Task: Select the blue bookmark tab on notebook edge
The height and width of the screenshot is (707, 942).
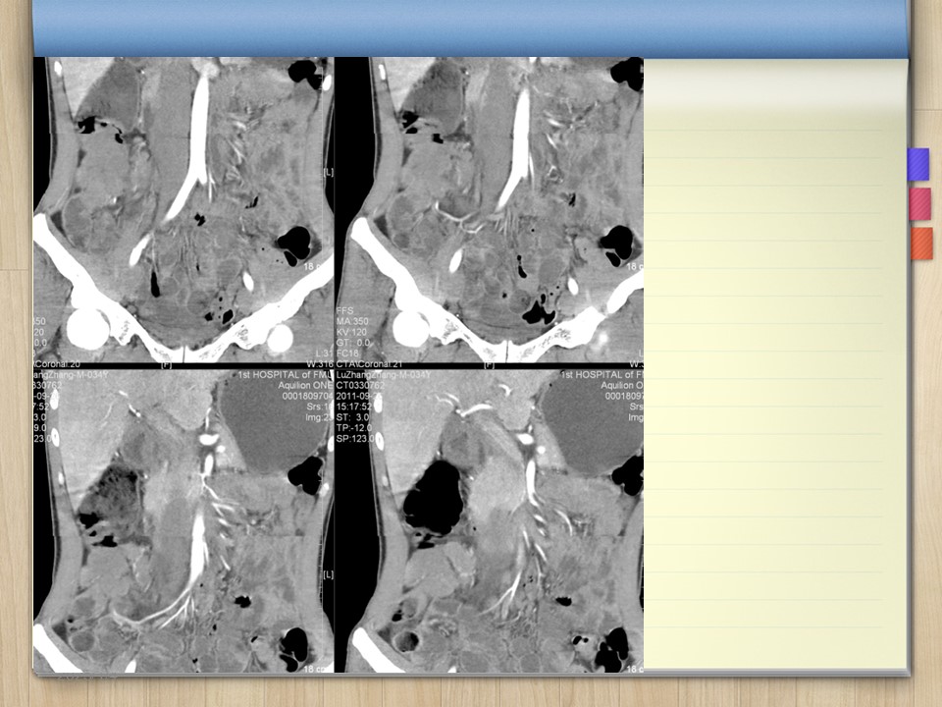Action: (x=918, y=164)
